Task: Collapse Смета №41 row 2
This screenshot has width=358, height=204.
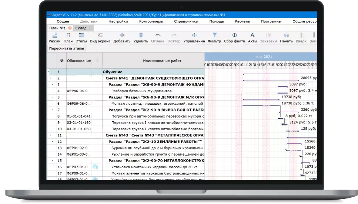Action: click(x=50, y=78)
